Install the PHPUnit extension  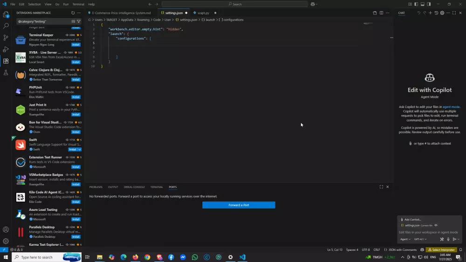75,97
